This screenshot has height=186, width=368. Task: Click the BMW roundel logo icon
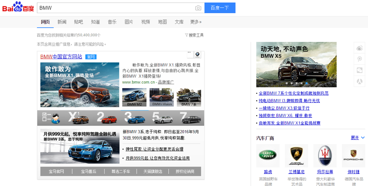(x=197, y=54)
